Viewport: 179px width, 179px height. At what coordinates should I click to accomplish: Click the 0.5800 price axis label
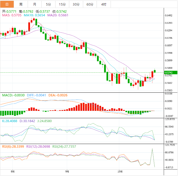tap(169, 68)
